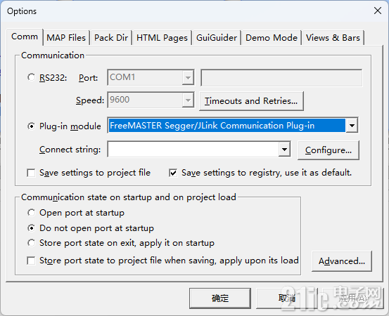389x316 pixels.
Task: Open the Pack Dir tab
Action: coord(111,38)
